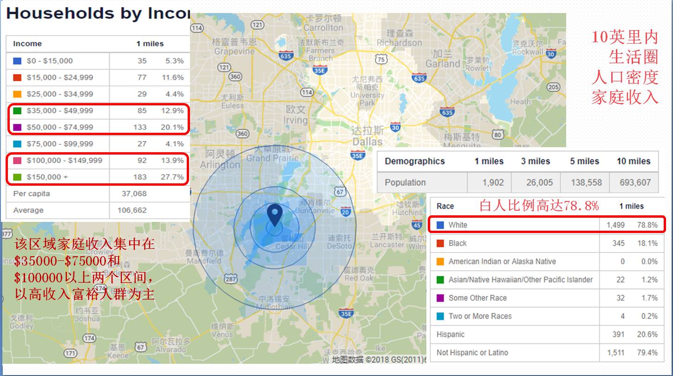Click the Route 205 shield near Rockwall
The width and height of the screenshot is (673, 376).
[553, 87]
